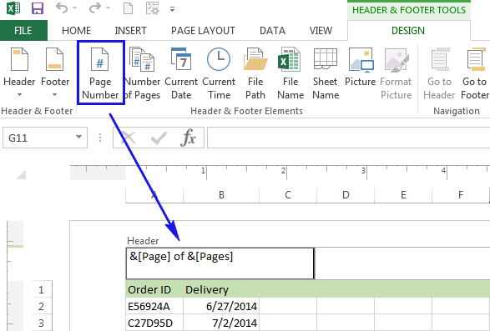Select row 2 header
Screen dimensions: 490x331
41,306
